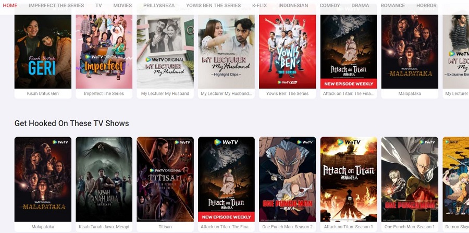Open the Kisah Untuk Geri poster

43,52
